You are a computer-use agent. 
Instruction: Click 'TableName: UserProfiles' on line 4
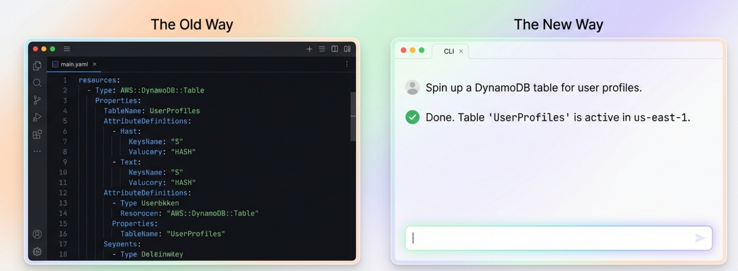pyautogui.click(x=152, y=111)
